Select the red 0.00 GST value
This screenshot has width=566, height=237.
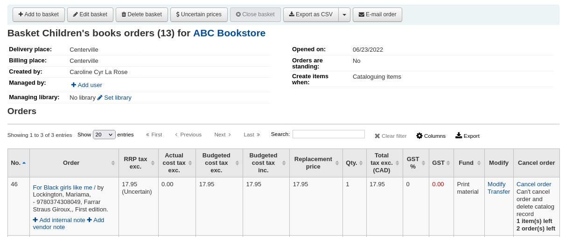438,184
